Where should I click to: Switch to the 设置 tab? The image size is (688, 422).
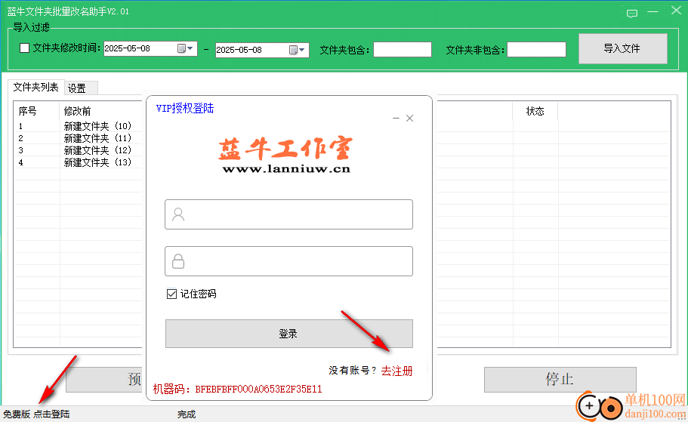point(81,88)
